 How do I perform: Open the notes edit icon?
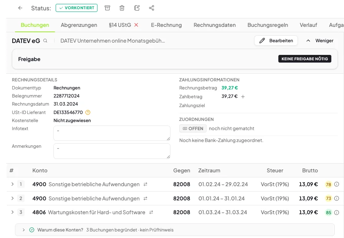tap(137, 8)
